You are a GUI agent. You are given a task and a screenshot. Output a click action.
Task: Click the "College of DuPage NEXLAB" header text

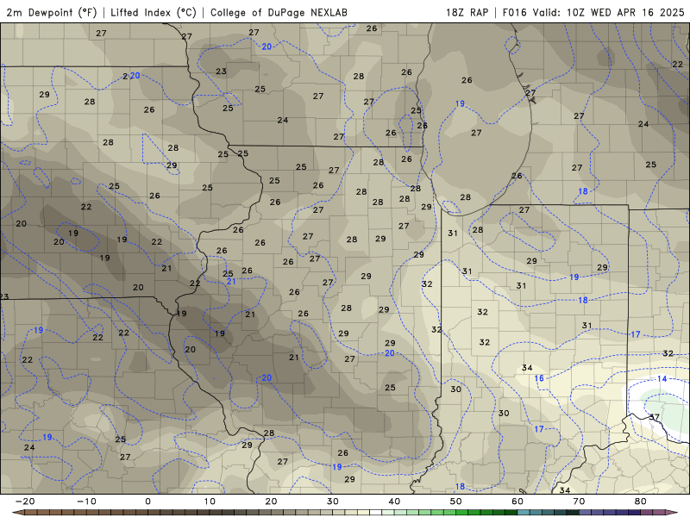tap(279, 12)
